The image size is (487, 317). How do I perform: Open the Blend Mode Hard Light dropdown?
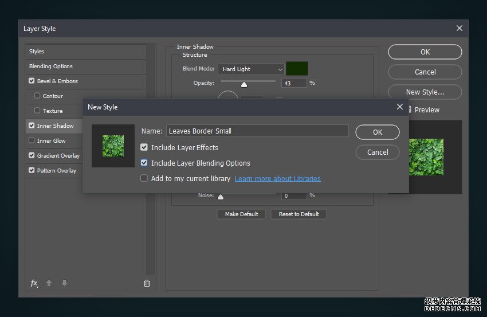(x=251, y=69)
